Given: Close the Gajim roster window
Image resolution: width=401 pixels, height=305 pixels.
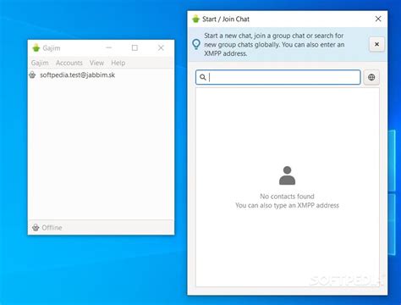Looking at the screenshot, I should coord(161,47).
